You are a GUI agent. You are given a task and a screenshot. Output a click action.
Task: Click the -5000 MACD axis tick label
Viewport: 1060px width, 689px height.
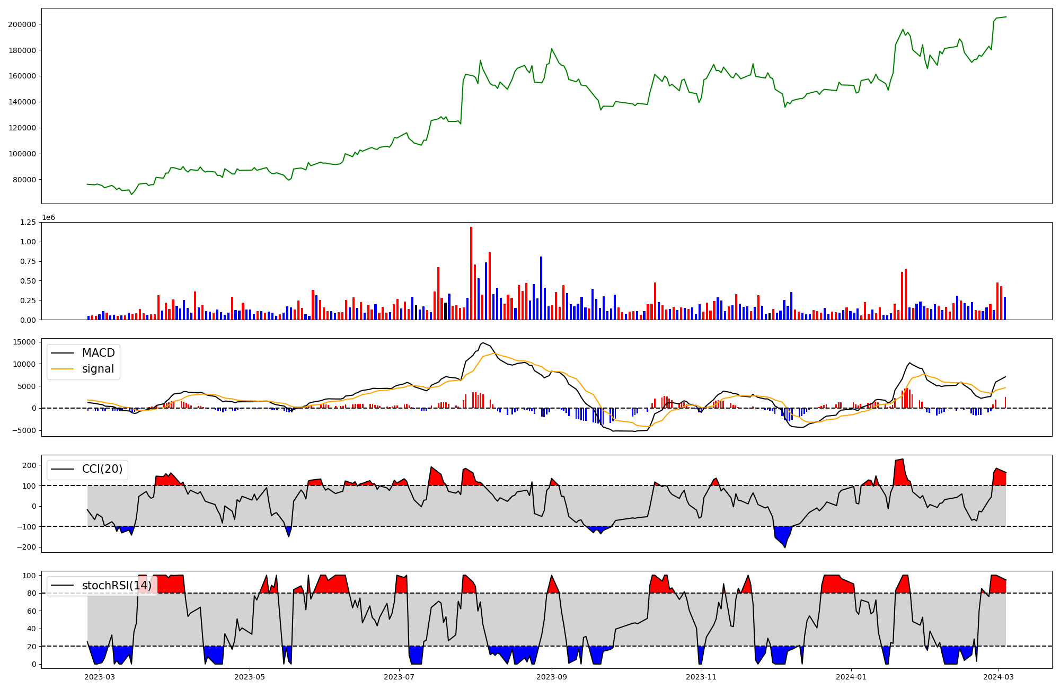click(x=24, y=430)
